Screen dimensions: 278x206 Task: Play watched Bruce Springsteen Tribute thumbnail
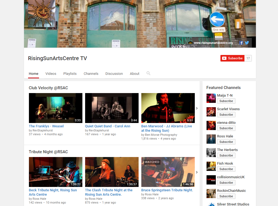pos(168,172)
